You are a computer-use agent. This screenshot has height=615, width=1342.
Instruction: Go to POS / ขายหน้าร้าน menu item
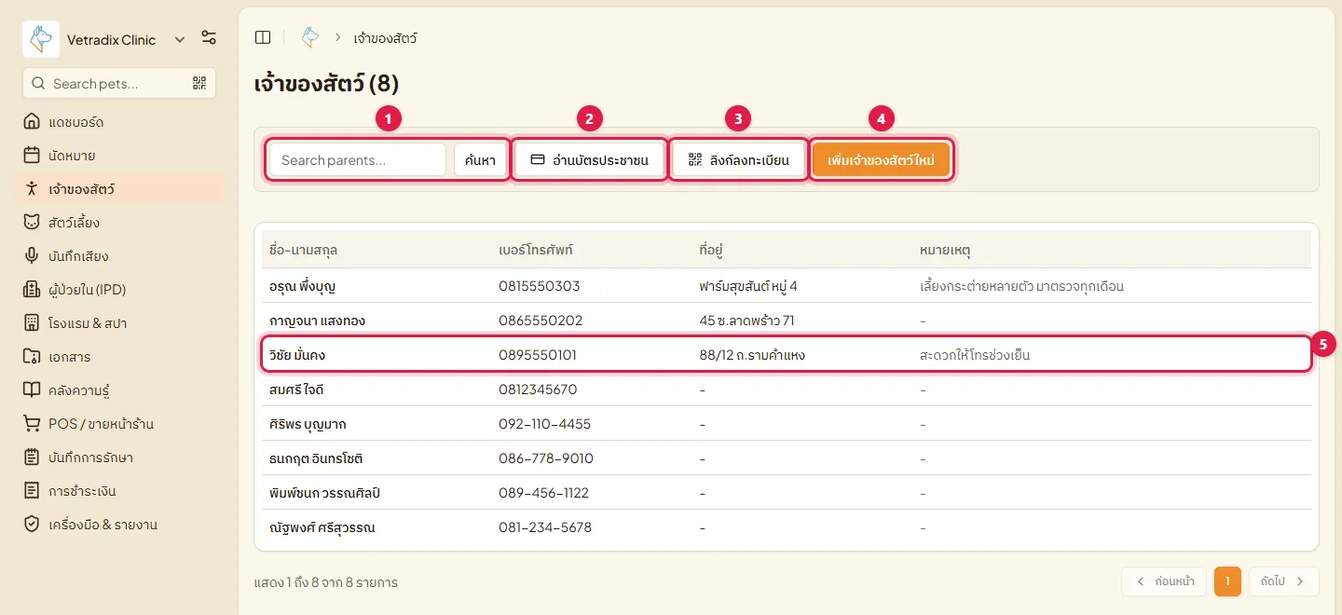coord(119,424)
